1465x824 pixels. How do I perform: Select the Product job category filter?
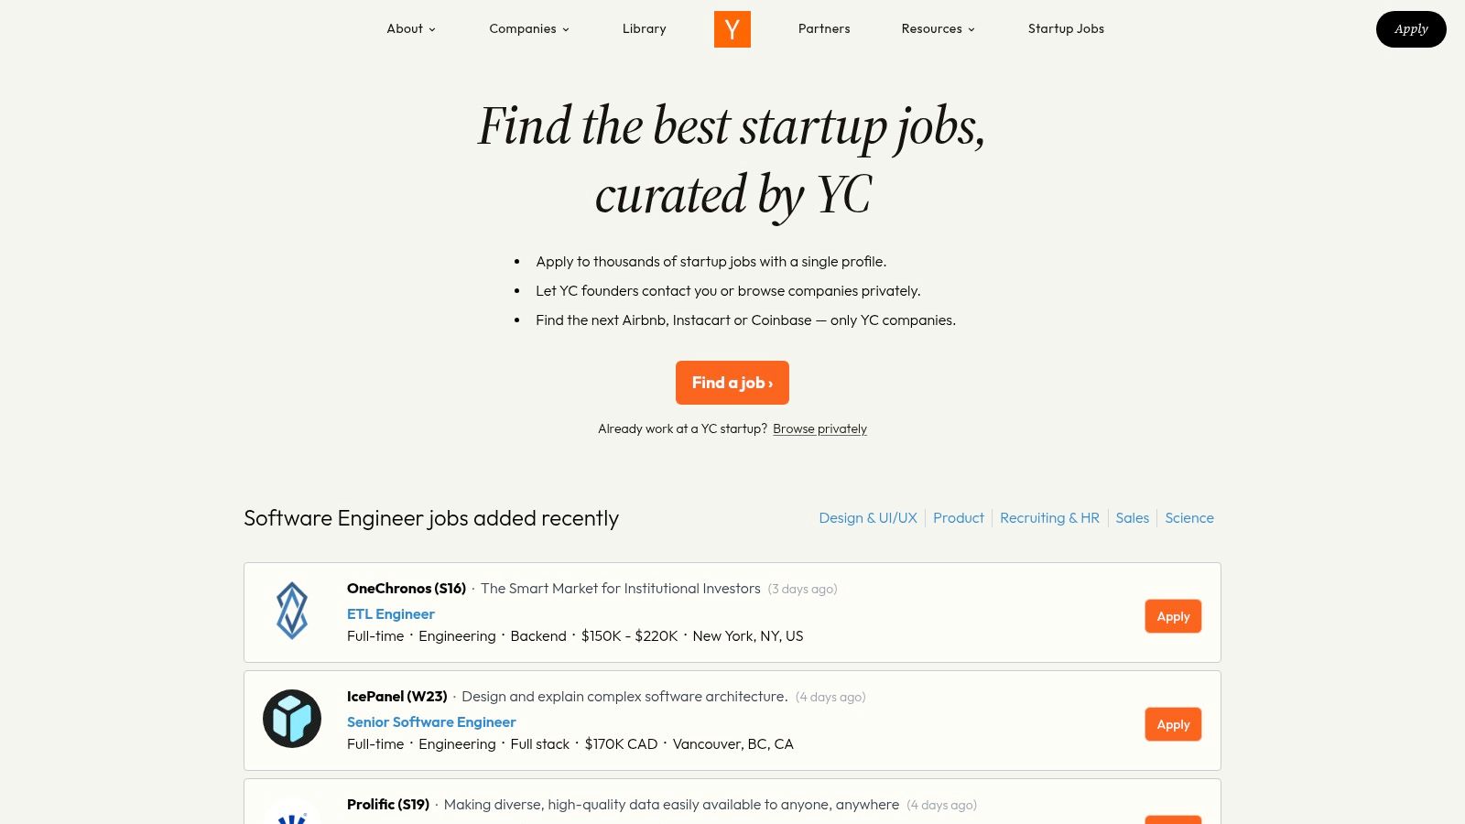coord(958,517)
